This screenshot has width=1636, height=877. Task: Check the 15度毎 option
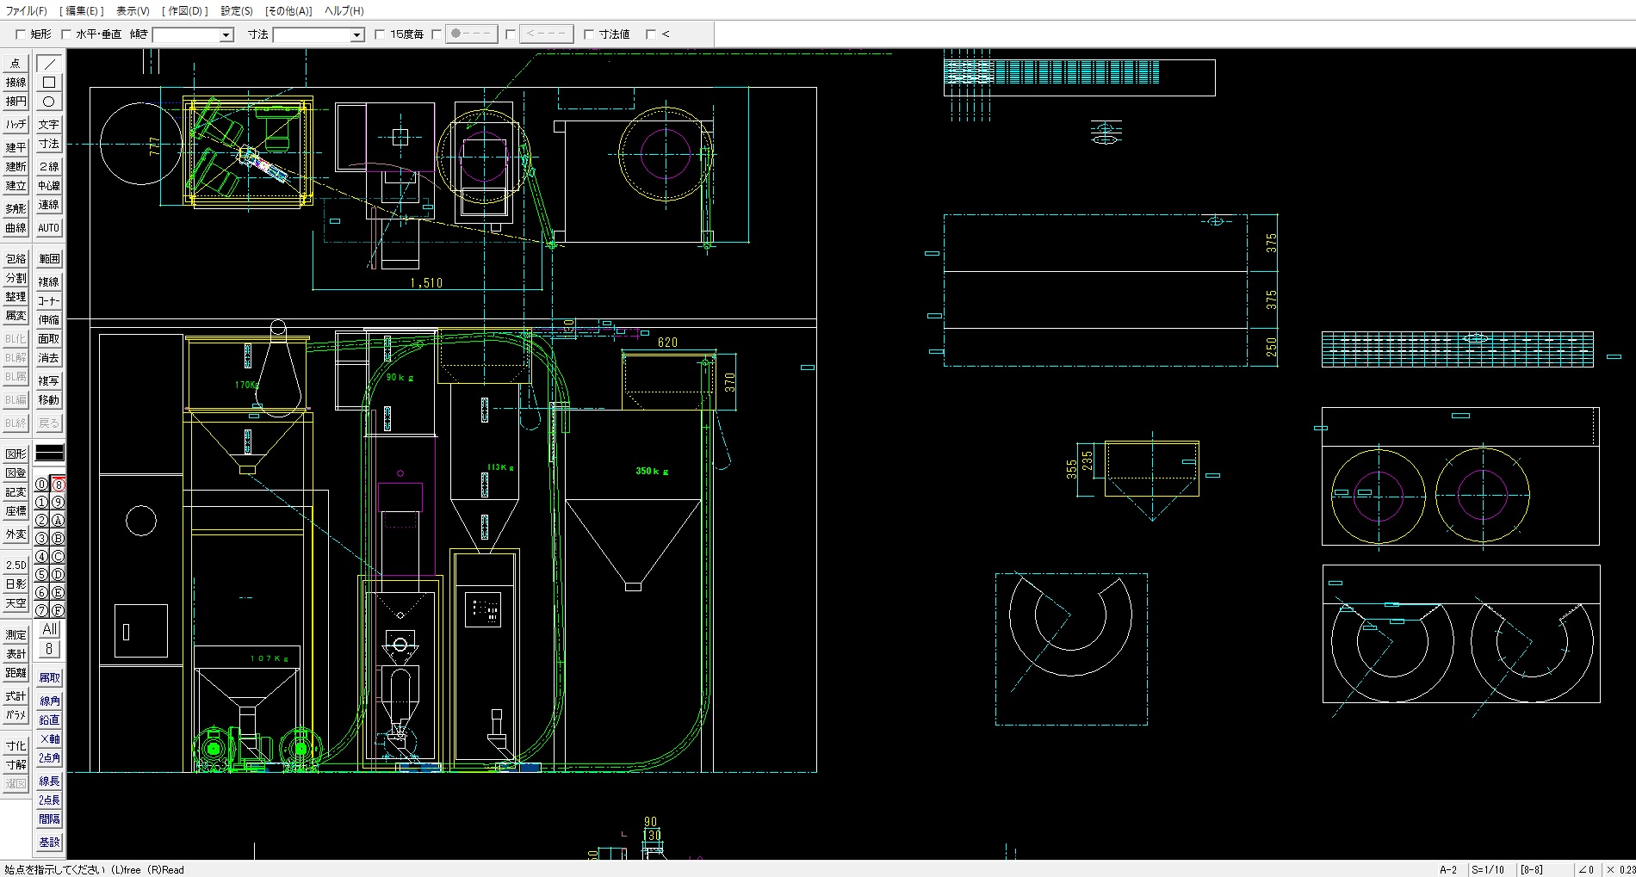coord(380,34)
